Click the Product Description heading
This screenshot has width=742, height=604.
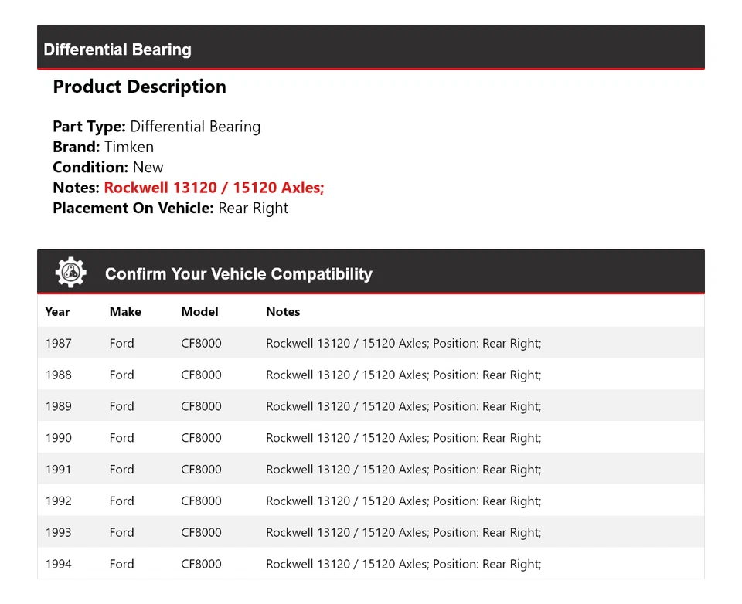tap(139, 87)
